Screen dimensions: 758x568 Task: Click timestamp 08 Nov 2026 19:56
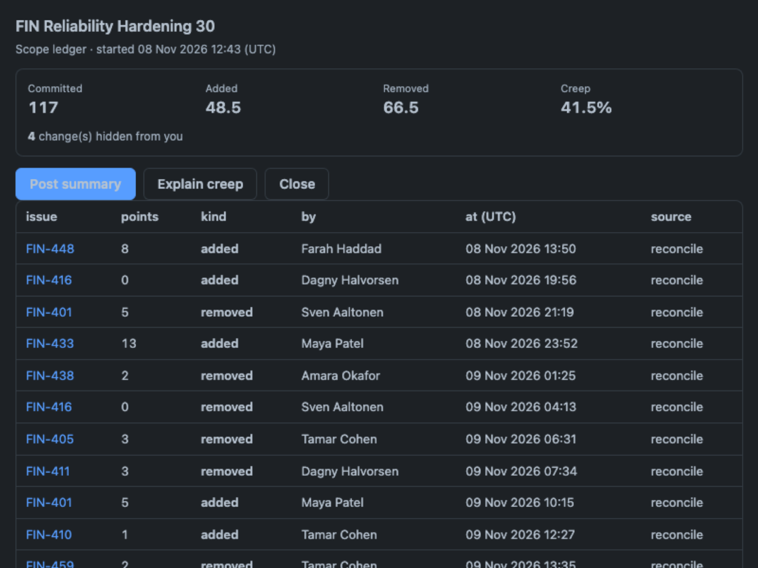pyautogui.click(x=521, y=280)
